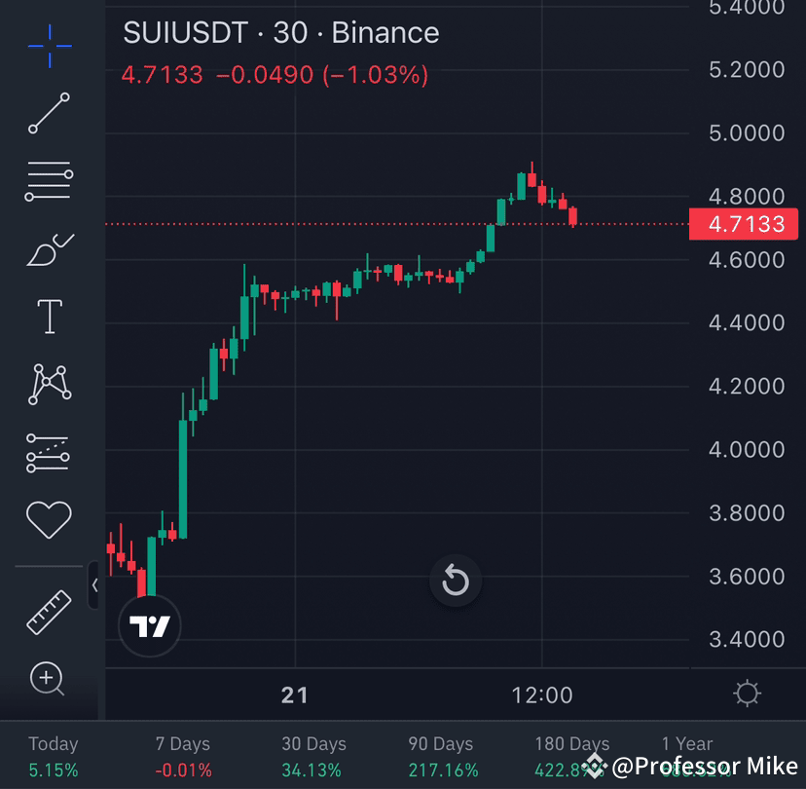Screen dimensions: 806x789
Task: Select the heart sticker tool
Action: tap(49, 519)
